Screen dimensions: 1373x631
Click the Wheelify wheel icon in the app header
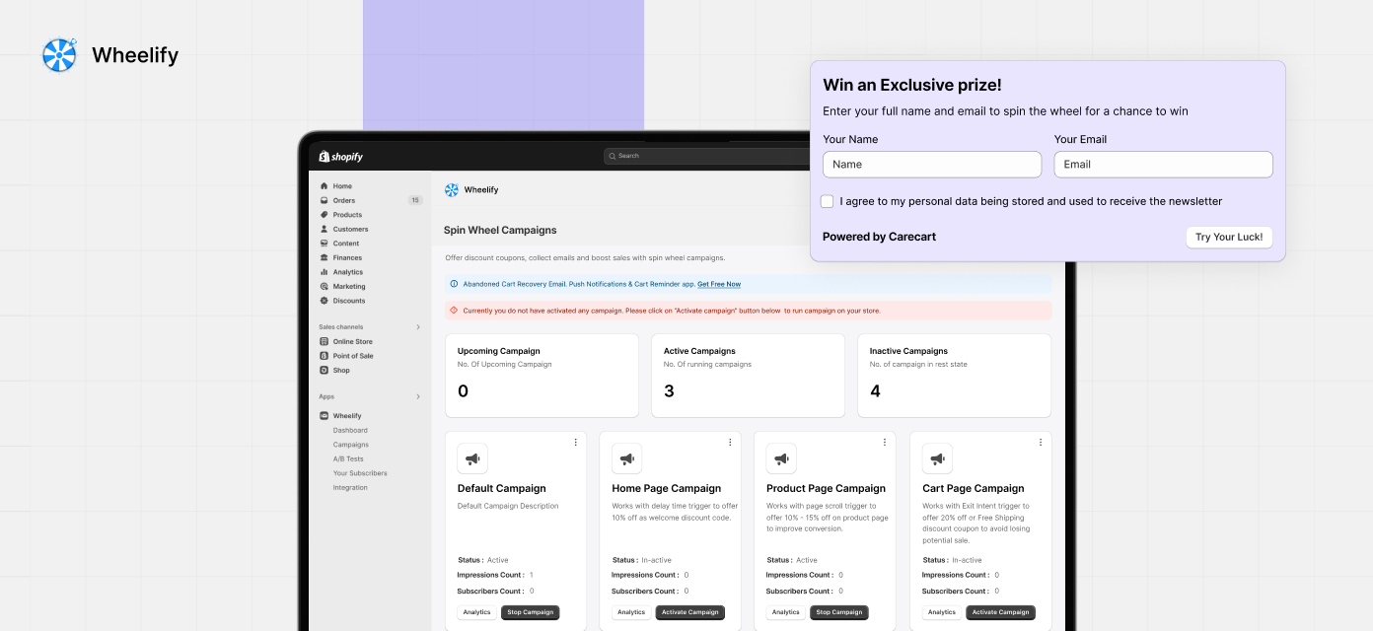[x=452, y=189]
